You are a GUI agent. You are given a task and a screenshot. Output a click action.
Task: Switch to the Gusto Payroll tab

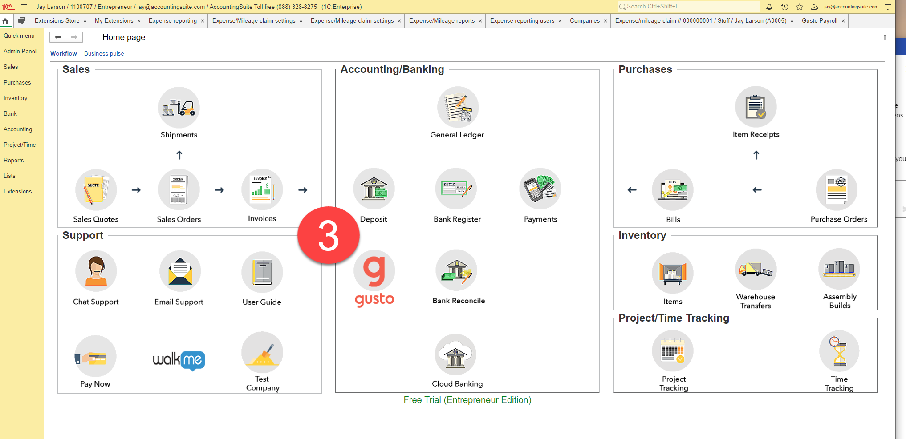[819, 21]
